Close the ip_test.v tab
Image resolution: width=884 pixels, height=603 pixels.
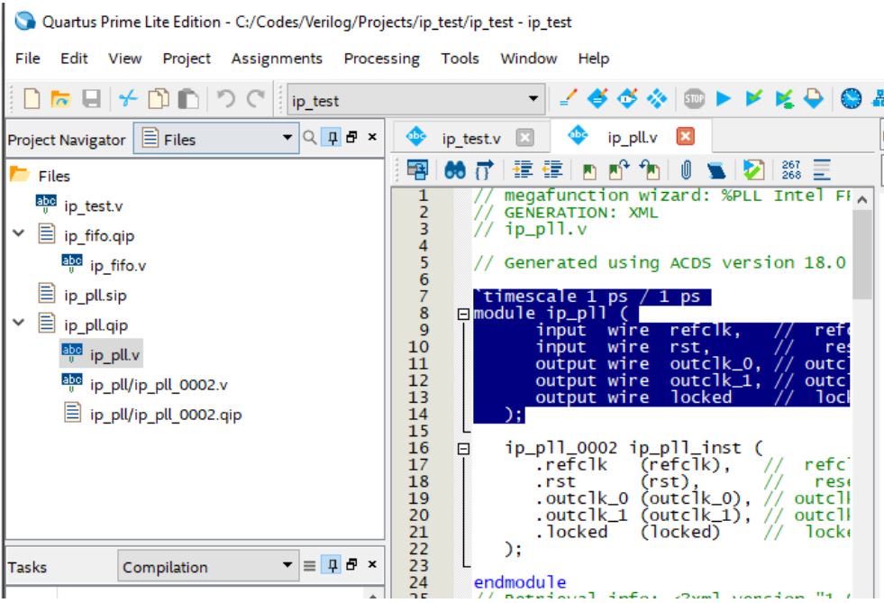[524, 138]
